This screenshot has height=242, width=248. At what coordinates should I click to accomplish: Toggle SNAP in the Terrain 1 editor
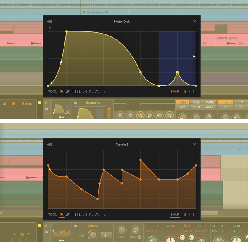(x=175, y=215)
